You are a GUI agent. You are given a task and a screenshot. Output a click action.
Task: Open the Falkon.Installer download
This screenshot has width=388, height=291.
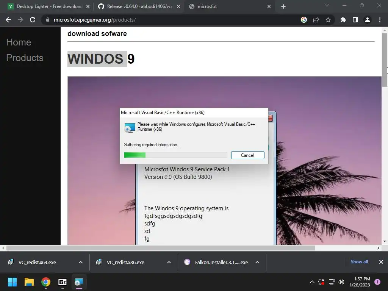click(221, 262)
